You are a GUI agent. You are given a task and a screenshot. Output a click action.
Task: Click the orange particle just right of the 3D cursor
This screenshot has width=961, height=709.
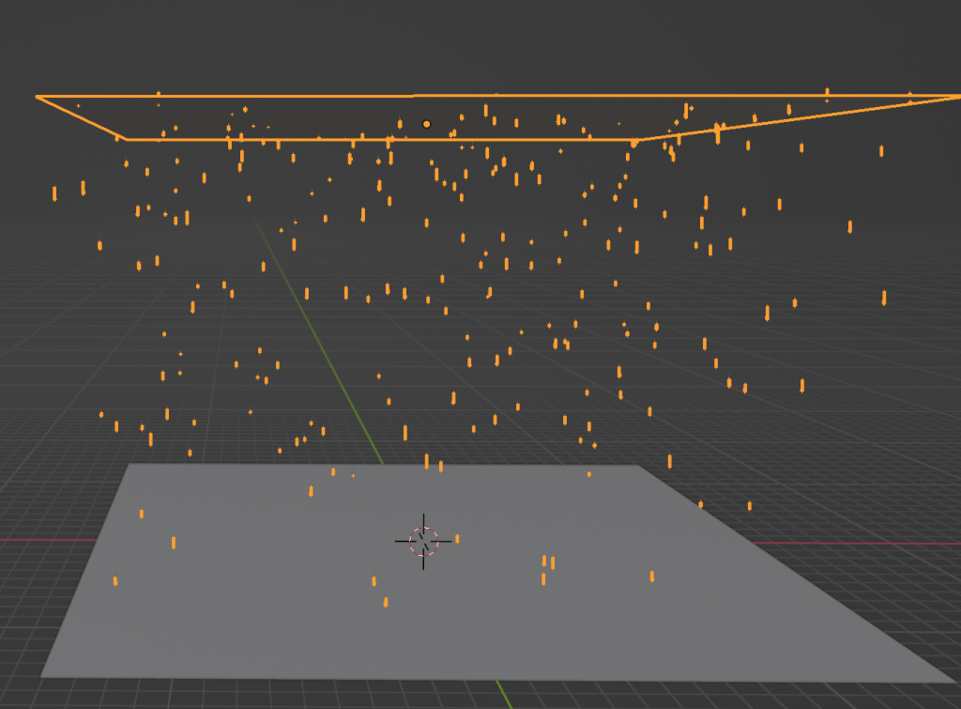tap(457, 539)
